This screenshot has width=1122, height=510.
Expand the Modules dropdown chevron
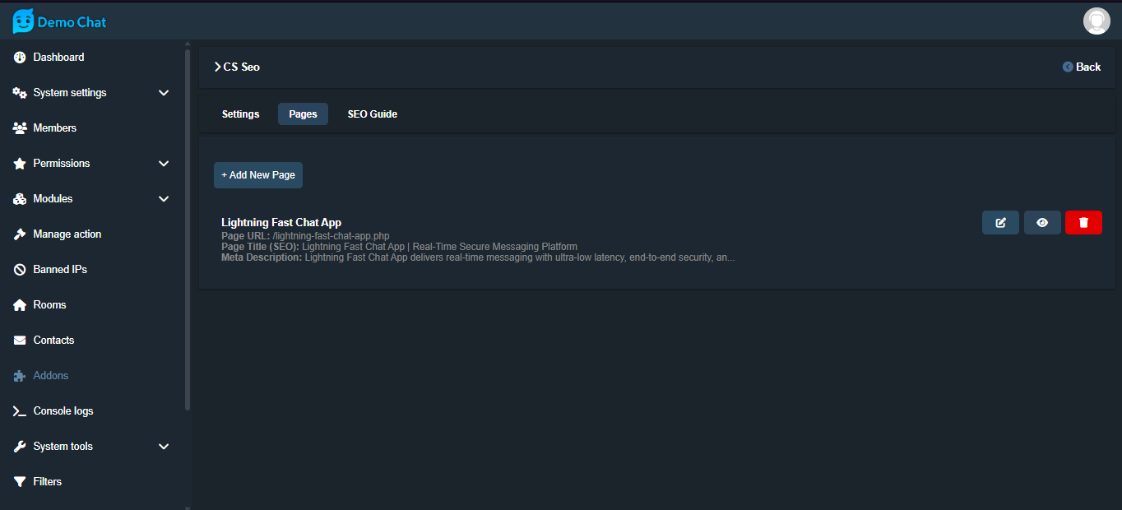164,199
